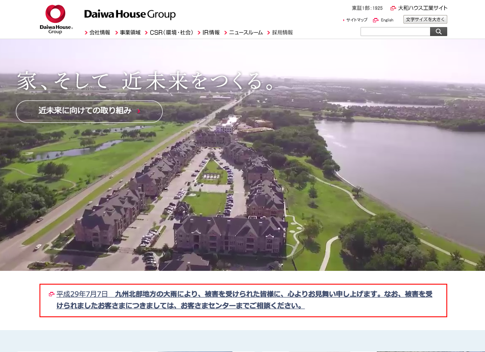Open the サイトマップ page

click(x=357, y=20)
